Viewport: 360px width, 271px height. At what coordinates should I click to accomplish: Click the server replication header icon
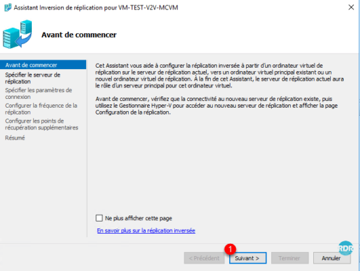coord(18,34)
